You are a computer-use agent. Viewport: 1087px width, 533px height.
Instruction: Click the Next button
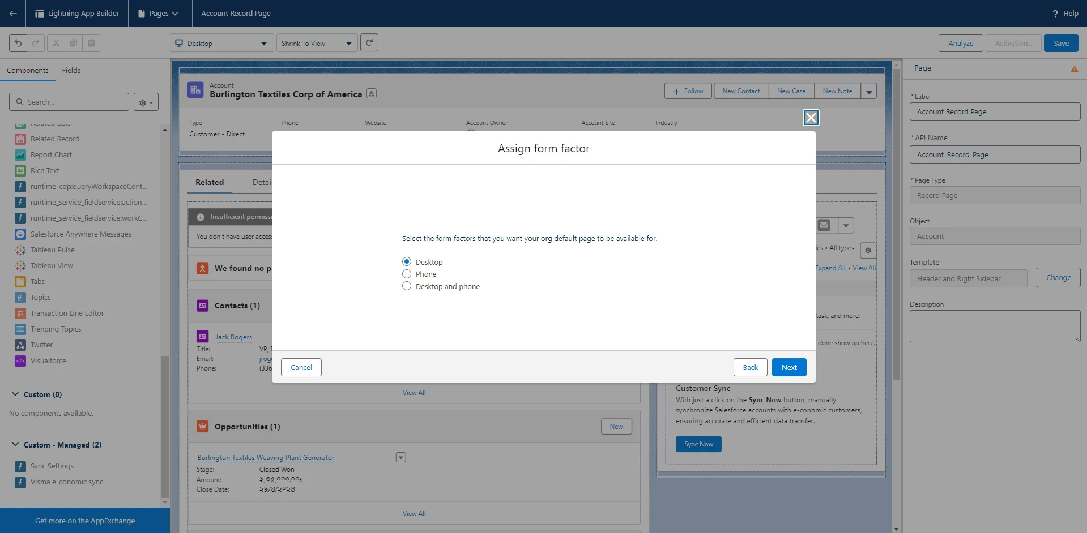789,367
